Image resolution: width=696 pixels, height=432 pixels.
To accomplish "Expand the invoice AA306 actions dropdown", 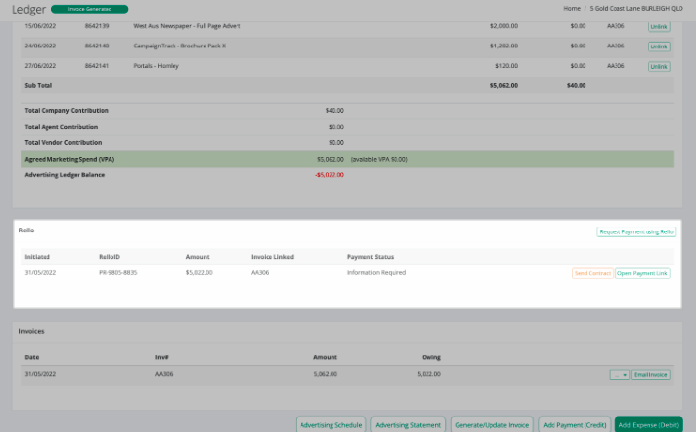I will tap(619, 375).
